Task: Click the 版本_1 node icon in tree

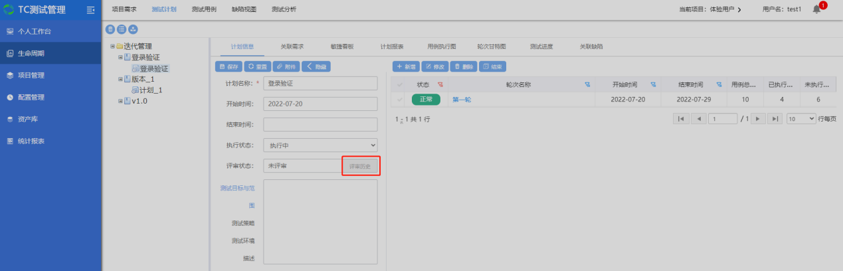Action: [127, 79]
